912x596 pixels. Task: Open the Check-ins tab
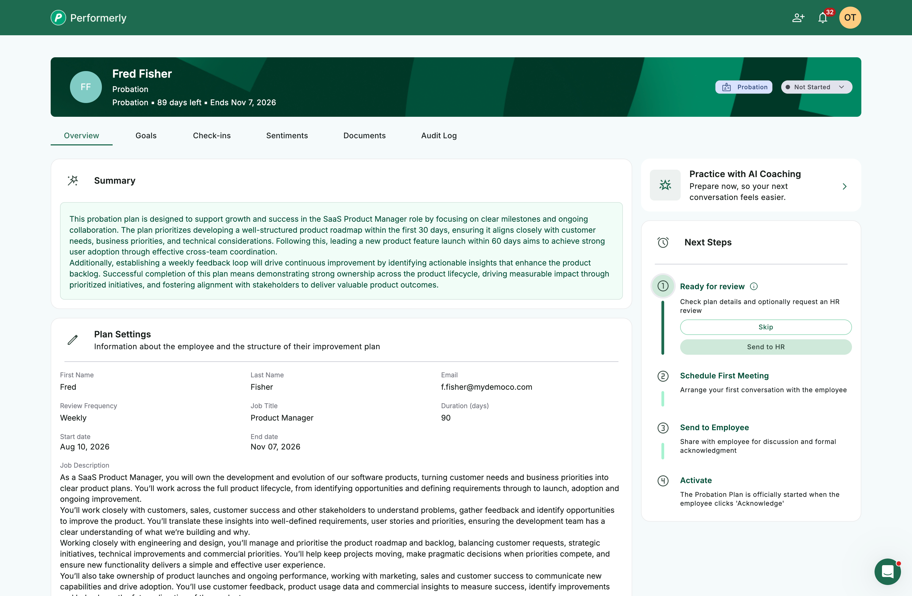coord(212,136)
